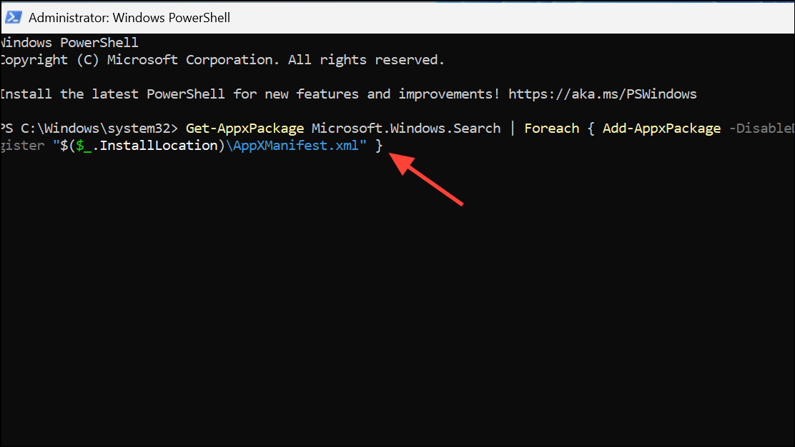Select the Microsoft.Windows.Search package name
795x447 pixels.
(x=405, y=128)
